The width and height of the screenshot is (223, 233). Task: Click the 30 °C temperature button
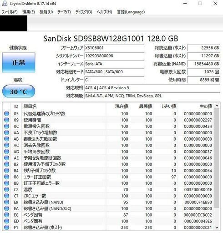click(x=19, y=91)
